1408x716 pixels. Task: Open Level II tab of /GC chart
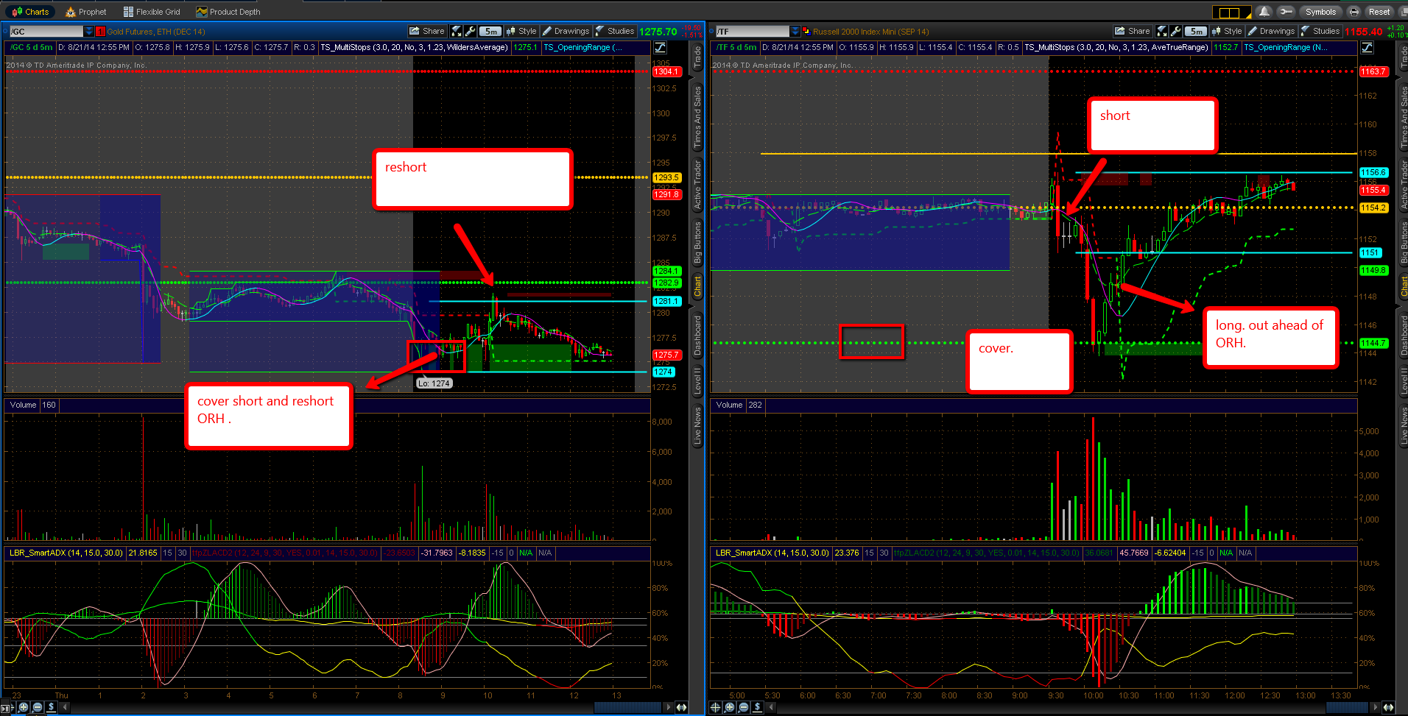pyautogui.click(x=697, y=381)
